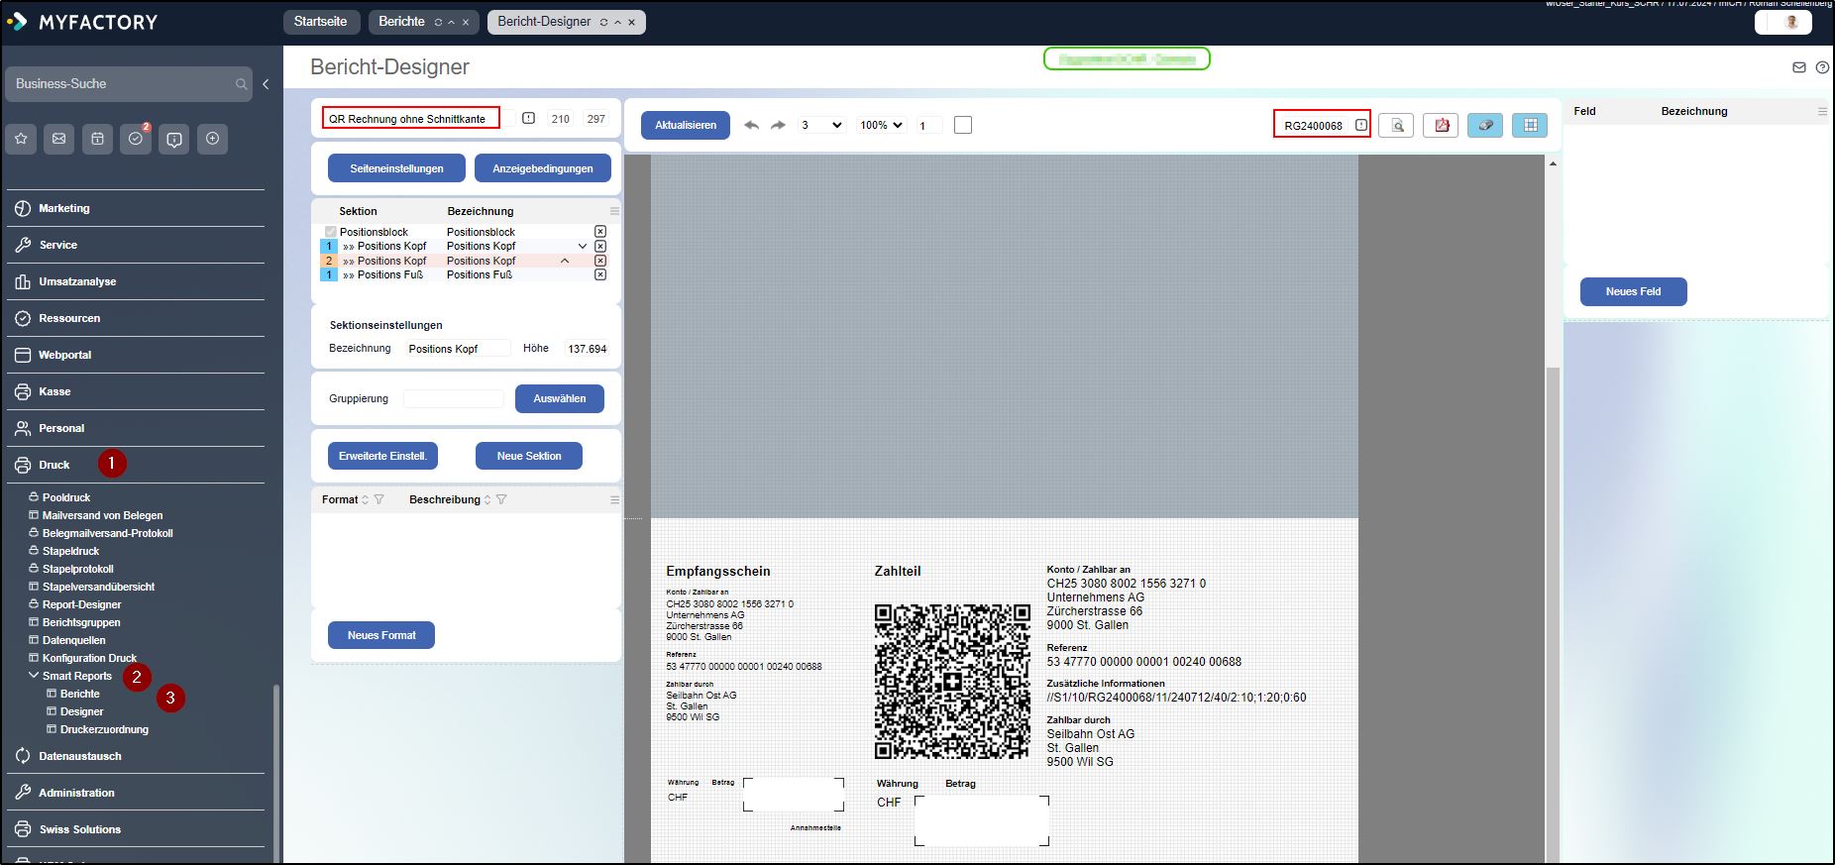Click the info icon next to RG2400068
This screenshot has height=865, width=1835.
(x=1361, y=125)
